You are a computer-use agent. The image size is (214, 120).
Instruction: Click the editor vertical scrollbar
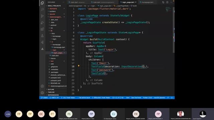pyautogui.click(x=174, y=30)
